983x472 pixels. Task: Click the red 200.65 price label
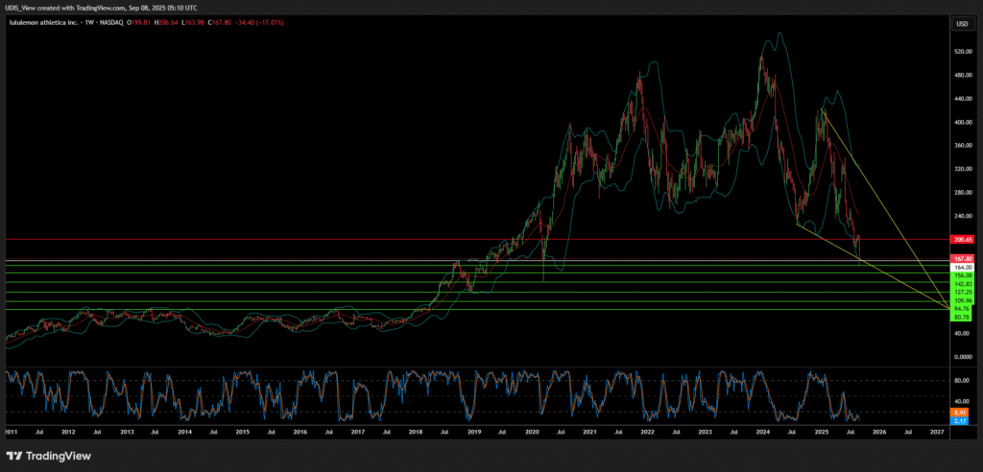point(961,239)
